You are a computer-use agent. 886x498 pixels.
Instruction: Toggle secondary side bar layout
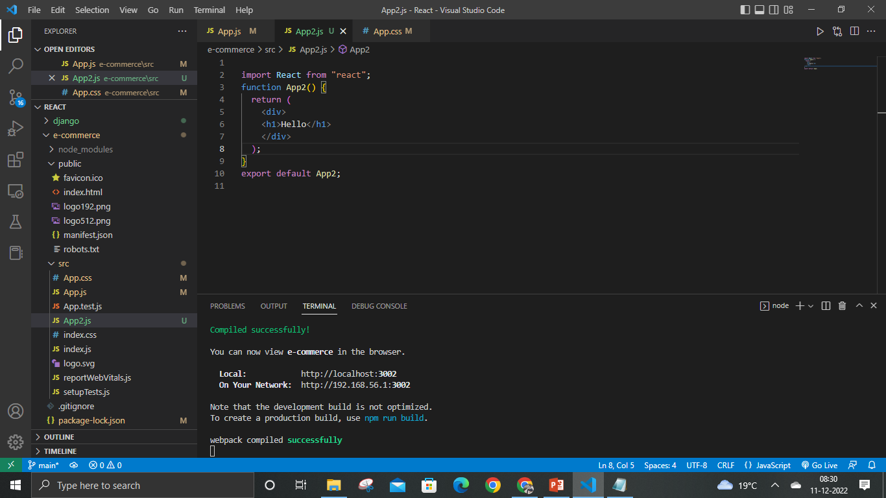(x=774, y=10)
